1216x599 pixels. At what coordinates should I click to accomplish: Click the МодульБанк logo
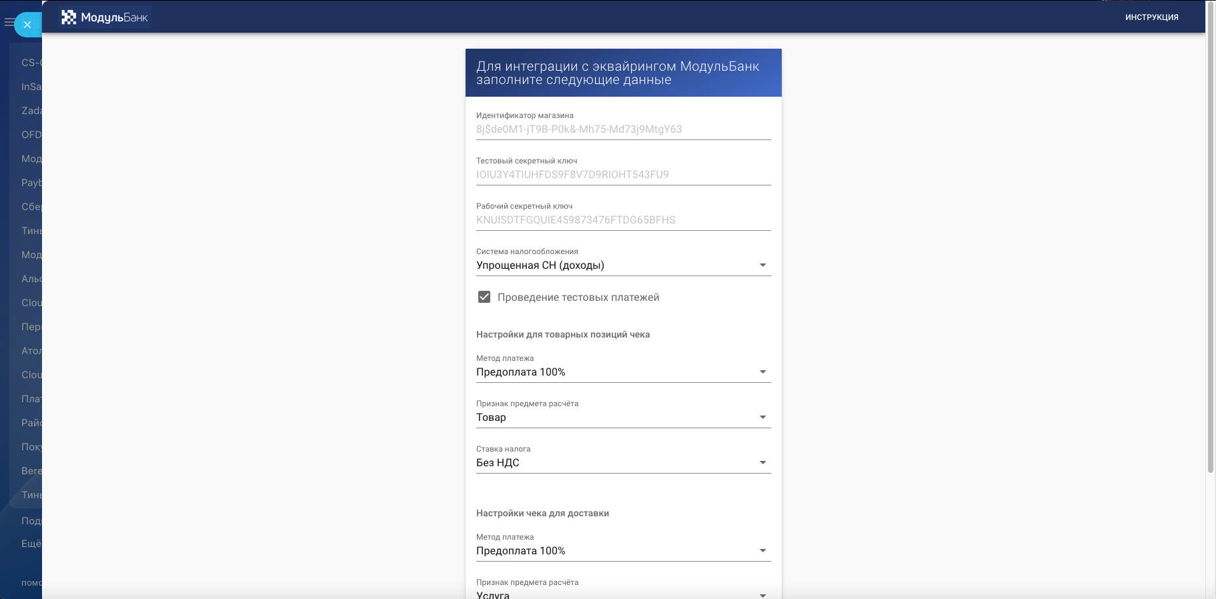[105, 17]
